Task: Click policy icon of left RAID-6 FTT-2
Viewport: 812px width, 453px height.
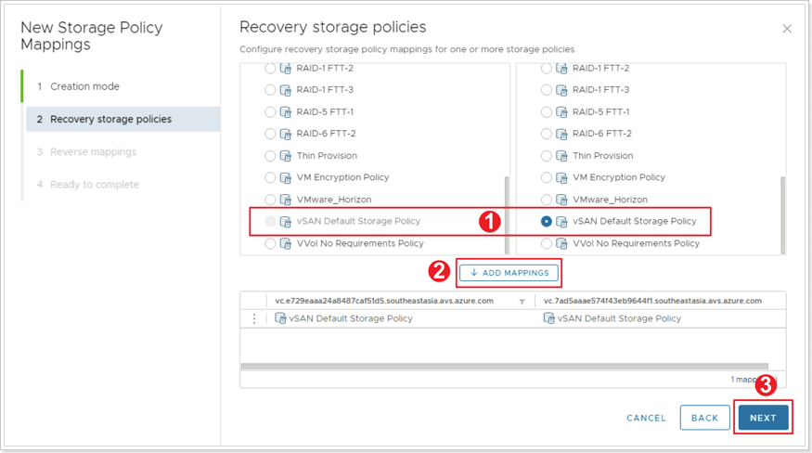Action: 286,134
